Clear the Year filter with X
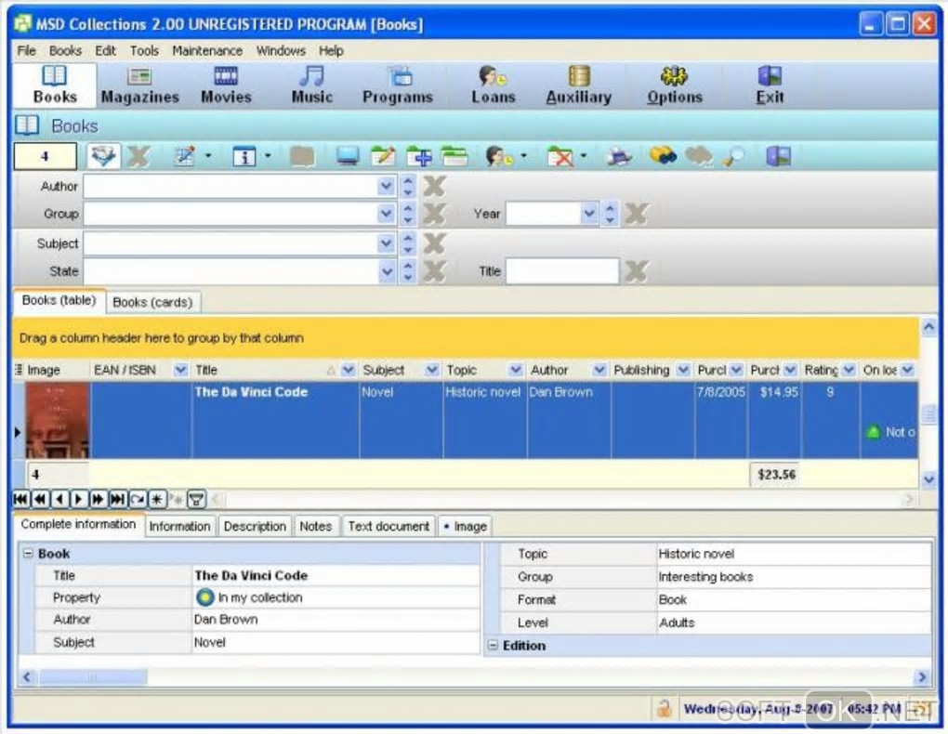This screenshot has height=734, width=948. coord(636,214)
